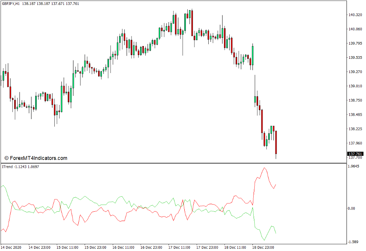
Task: Click the 0.00 level on the indicator scale
Action: coord(352,208)
